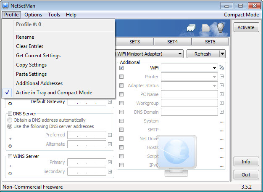The height and width of the screenshot is (192, 263).
Task: Enable the WINS Server checkbox
Action: 10,156
